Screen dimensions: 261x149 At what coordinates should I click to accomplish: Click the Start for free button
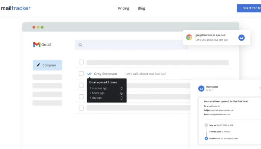[249, 8]
